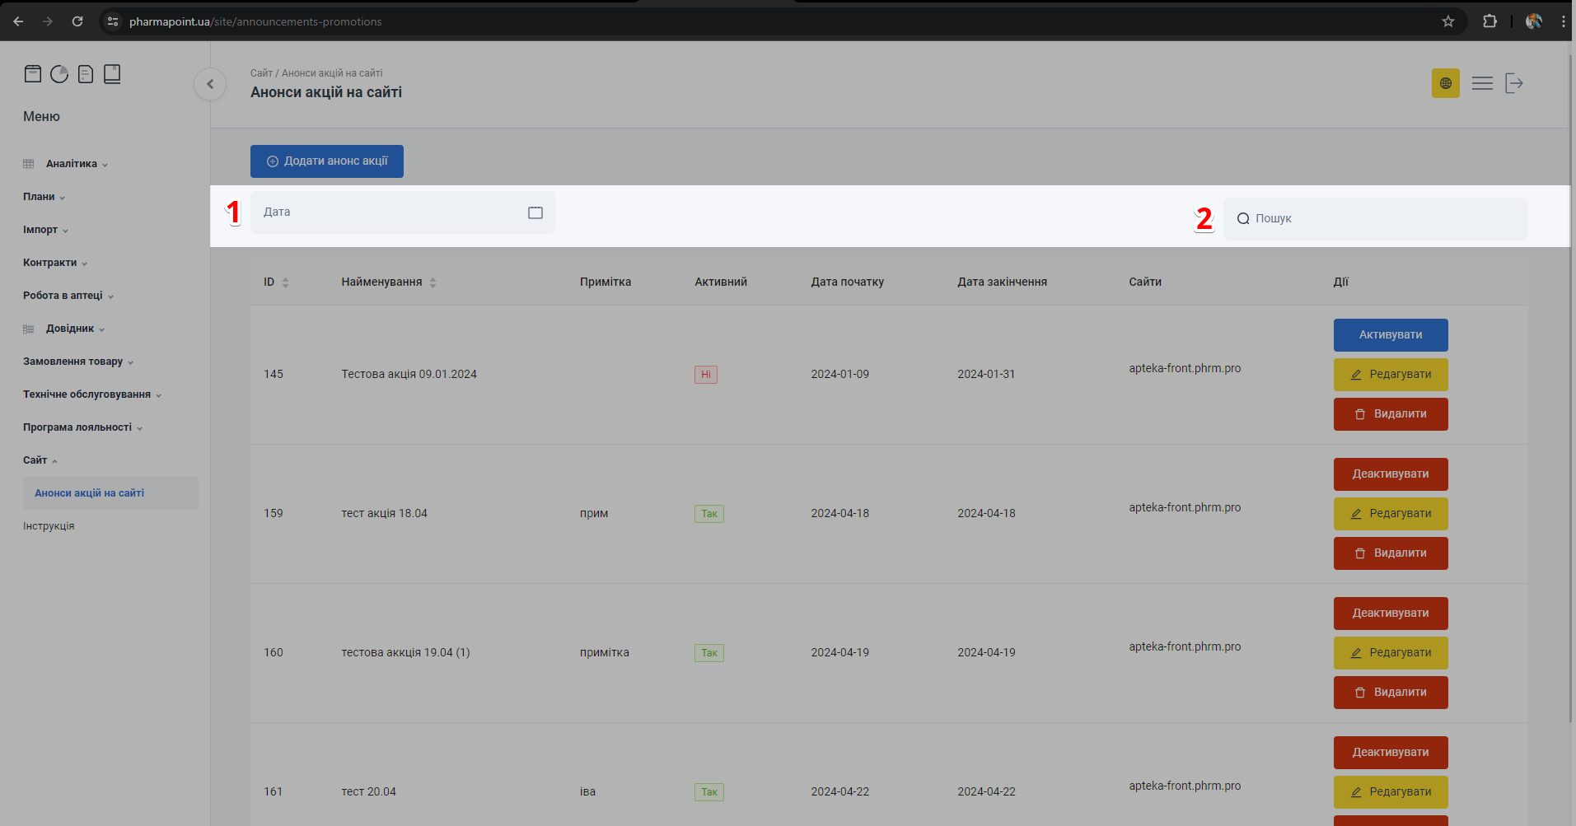Activate promotion 145 with Активувати button
The height and width of the screenshot is (826, 1576).
pos(1390,335)
